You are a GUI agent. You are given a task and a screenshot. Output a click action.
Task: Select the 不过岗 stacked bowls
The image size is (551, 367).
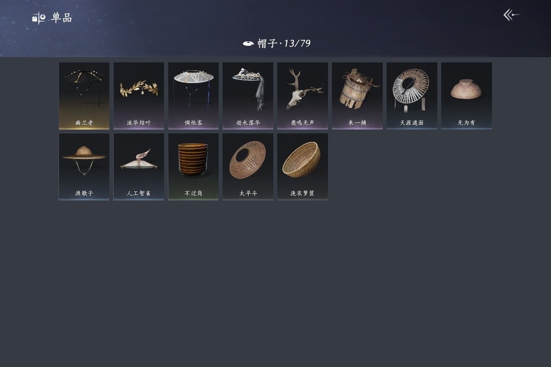point(193,167)
